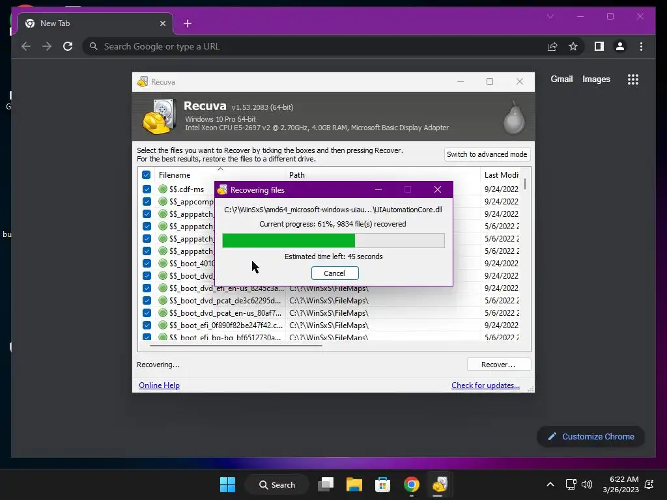The image size is (667, 500).
Task: Close the New Tab tab in Chrome
Action: (162, 23)
